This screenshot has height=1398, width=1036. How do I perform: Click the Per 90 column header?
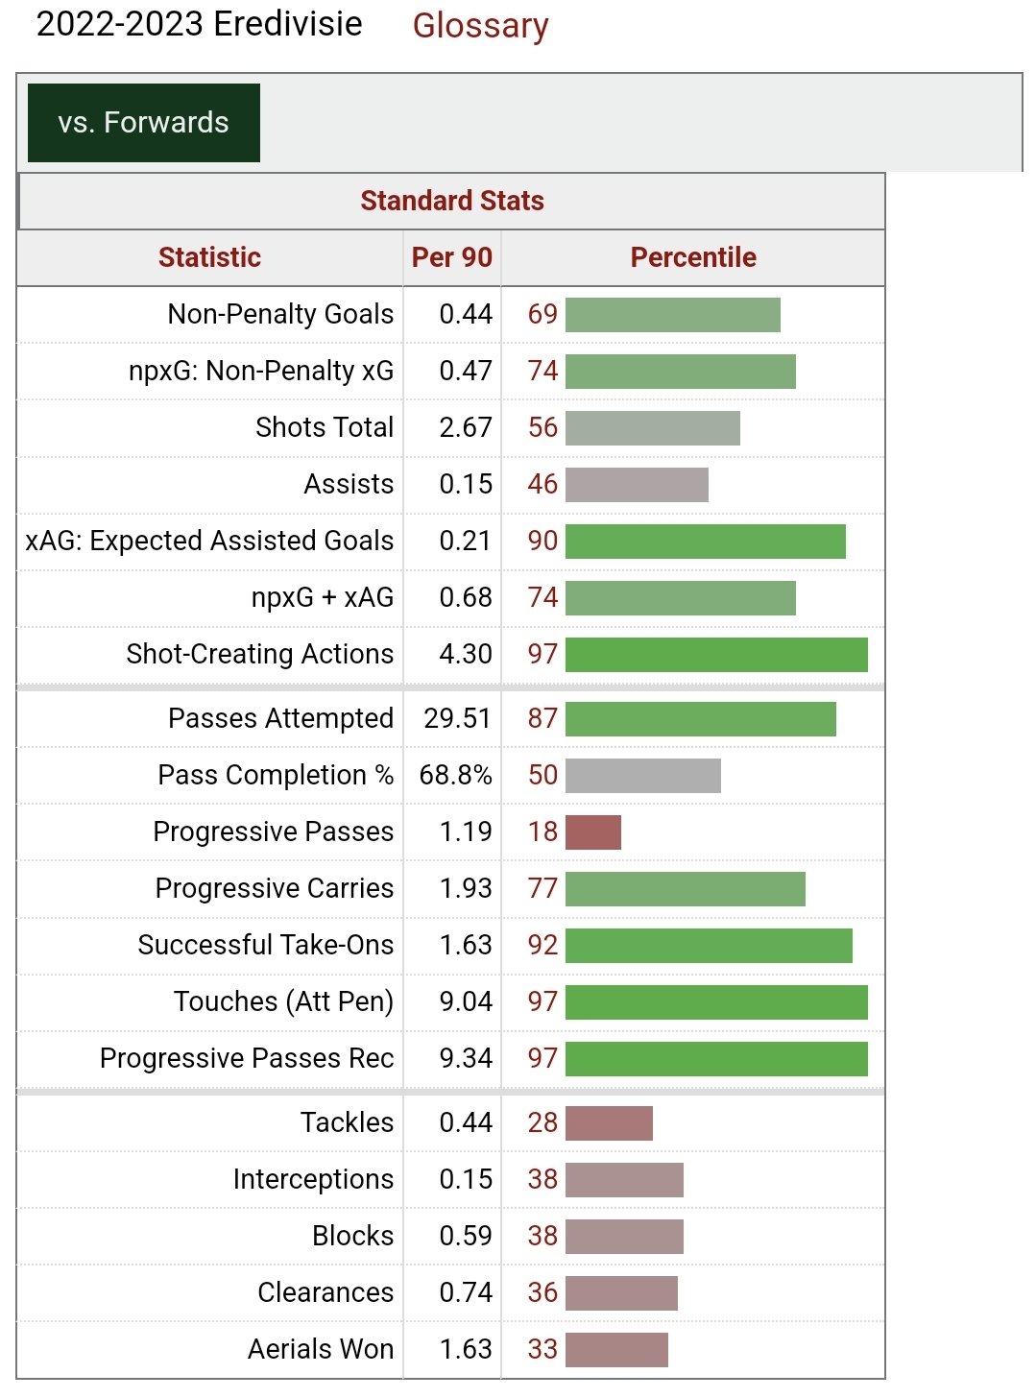pyautogui.click(x=451, y=257)
